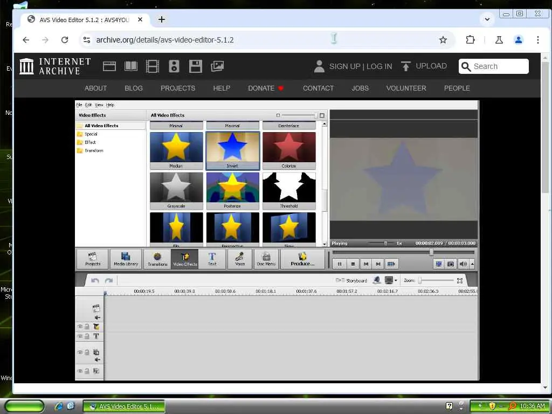Open the Text toolbar button

point(212,259)
